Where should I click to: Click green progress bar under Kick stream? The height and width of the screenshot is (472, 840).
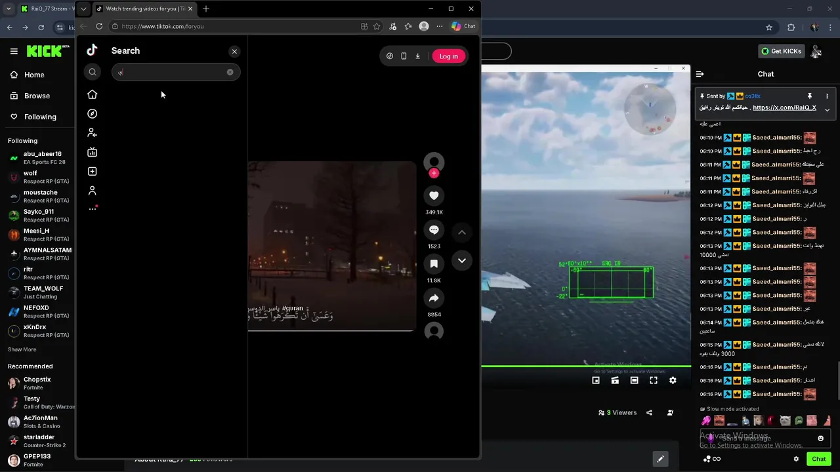point(586,366)
